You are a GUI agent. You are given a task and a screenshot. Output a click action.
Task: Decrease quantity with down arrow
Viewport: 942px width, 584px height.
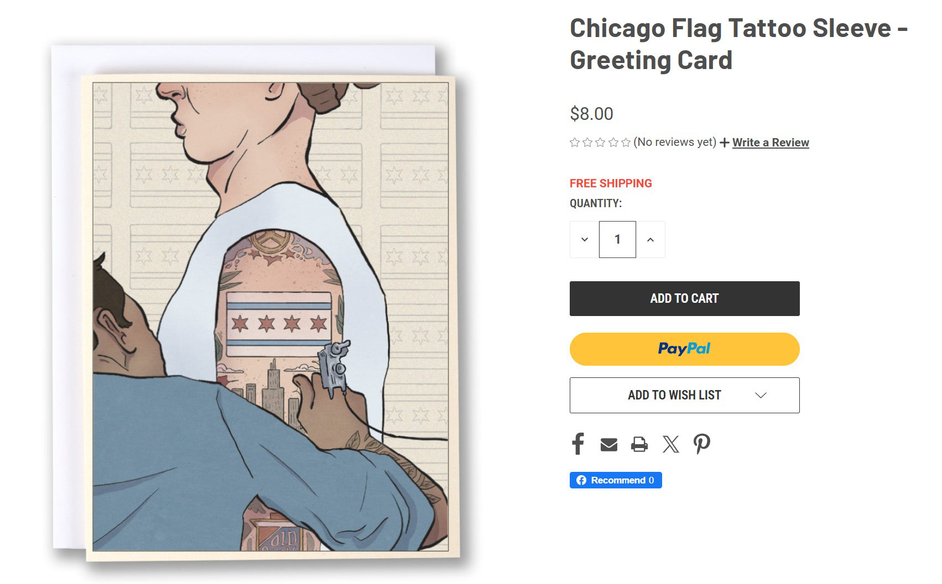(x=585, y=240)
